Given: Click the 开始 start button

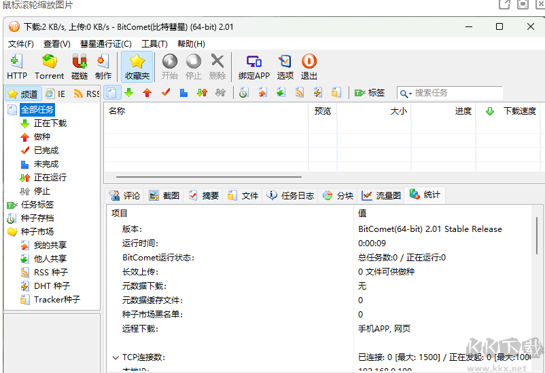Looking at the screenshot, I should pyautogui.click(x=170, y=66).
